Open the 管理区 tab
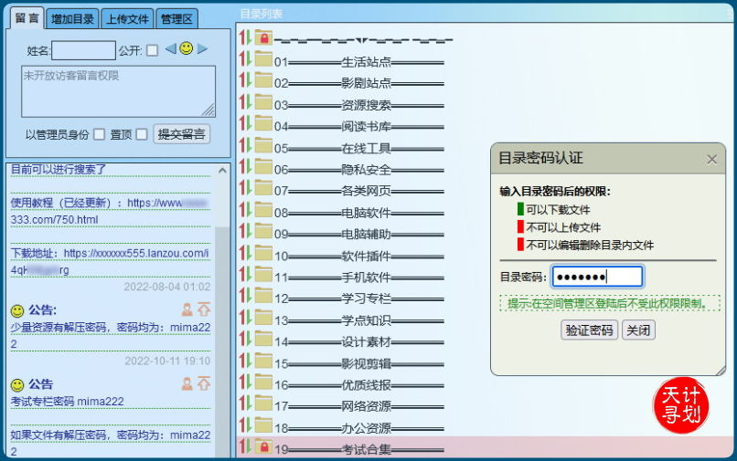 click(x=176, y=19)
